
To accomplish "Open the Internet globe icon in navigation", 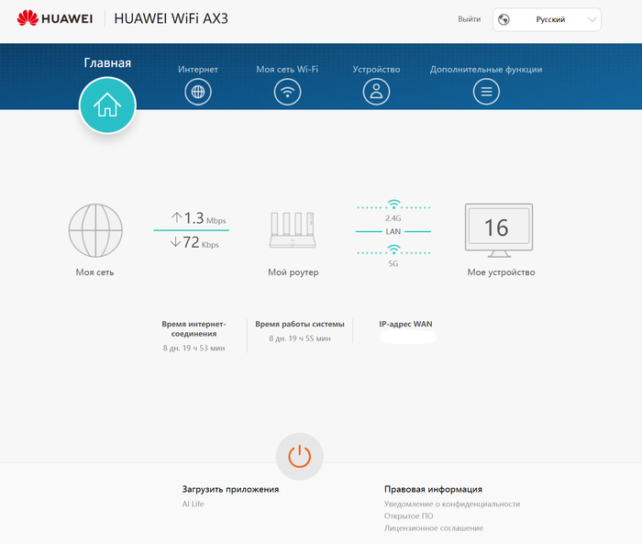I will 198,91.
